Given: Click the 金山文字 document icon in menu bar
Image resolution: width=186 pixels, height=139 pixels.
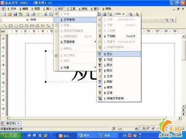Looking at the screenshot, I should (4, 9).
